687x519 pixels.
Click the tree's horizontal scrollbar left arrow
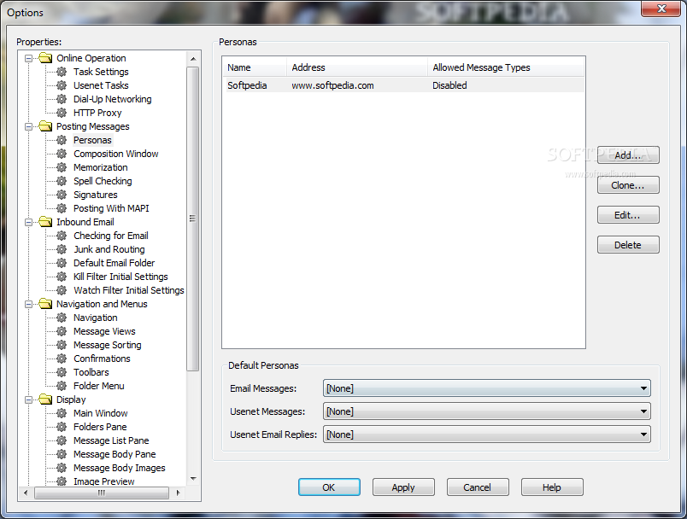coord(26,493)
